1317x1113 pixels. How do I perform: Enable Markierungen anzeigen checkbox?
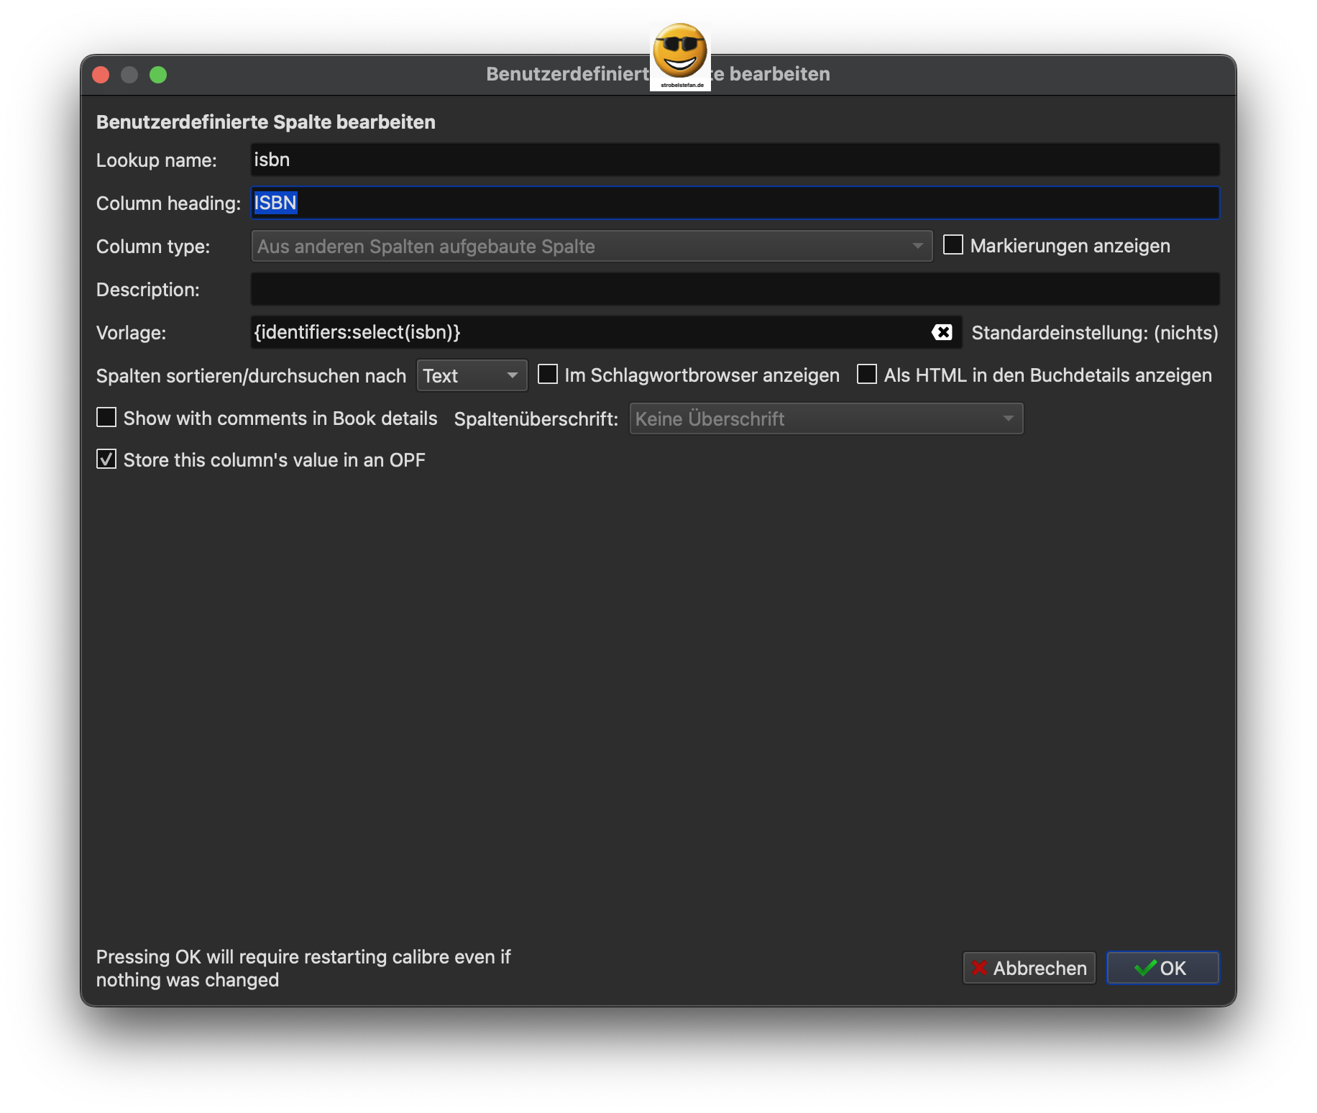[x=953, y=245]
